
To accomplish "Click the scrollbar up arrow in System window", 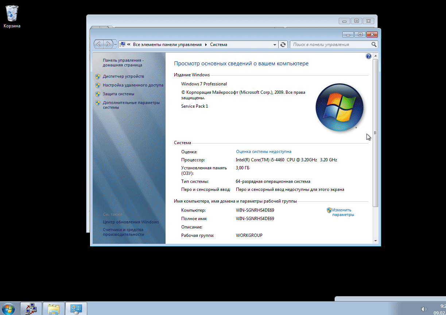I will (376, 55).
